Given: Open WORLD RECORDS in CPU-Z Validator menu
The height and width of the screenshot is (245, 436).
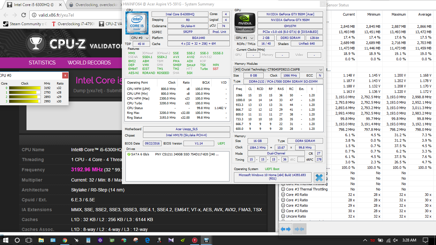Looking at the screenshot, I should (x=89, y=63).
